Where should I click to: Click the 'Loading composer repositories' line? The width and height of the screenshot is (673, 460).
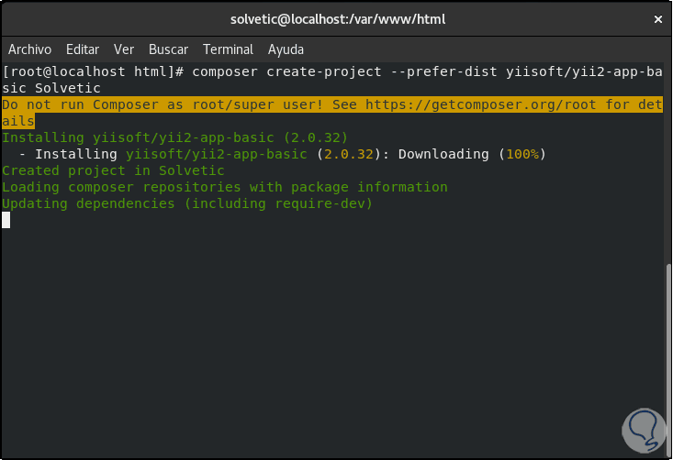[225, 187]
